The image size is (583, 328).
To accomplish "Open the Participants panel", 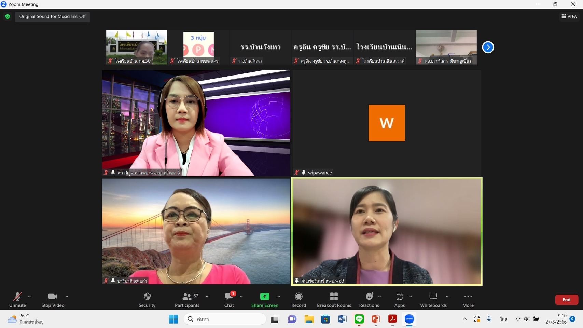I will pos(187,300).
